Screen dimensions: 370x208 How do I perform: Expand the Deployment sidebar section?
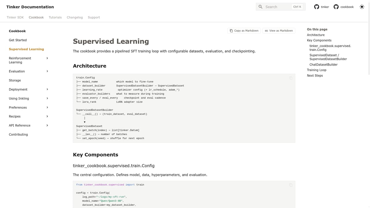(47, 89)
